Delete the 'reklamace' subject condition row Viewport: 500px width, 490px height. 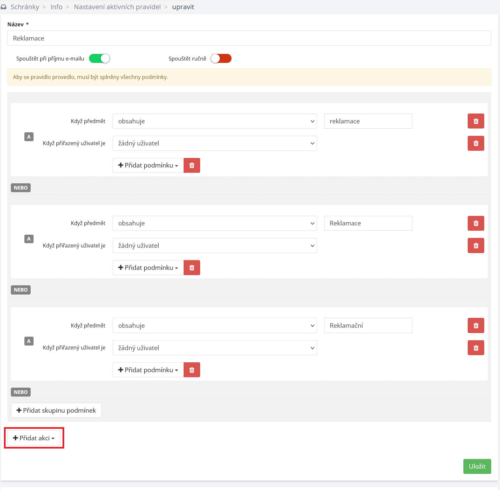click(476, 121)
